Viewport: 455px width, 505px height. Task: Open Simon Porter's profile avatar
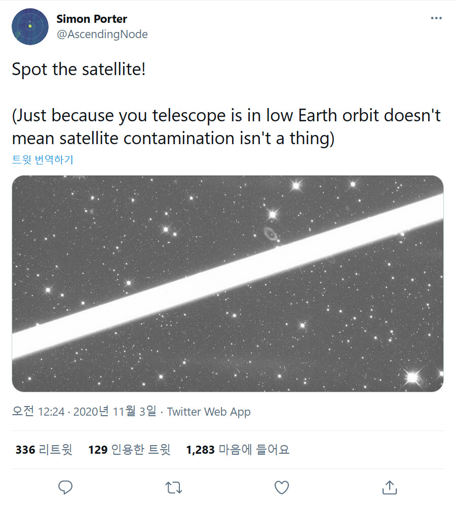click(30, 26)
